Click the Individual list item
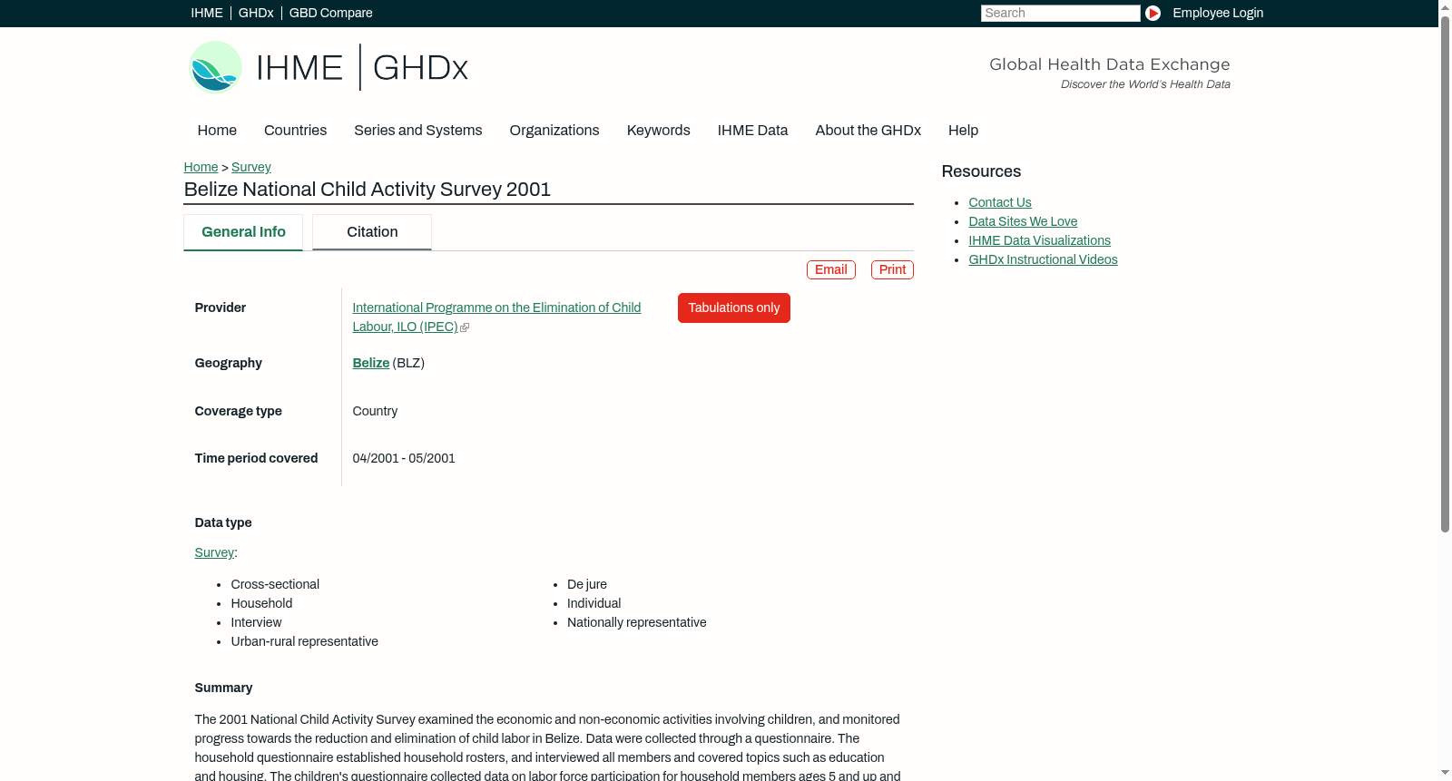This screenshot has width=1452, height=781. (594, 603)
